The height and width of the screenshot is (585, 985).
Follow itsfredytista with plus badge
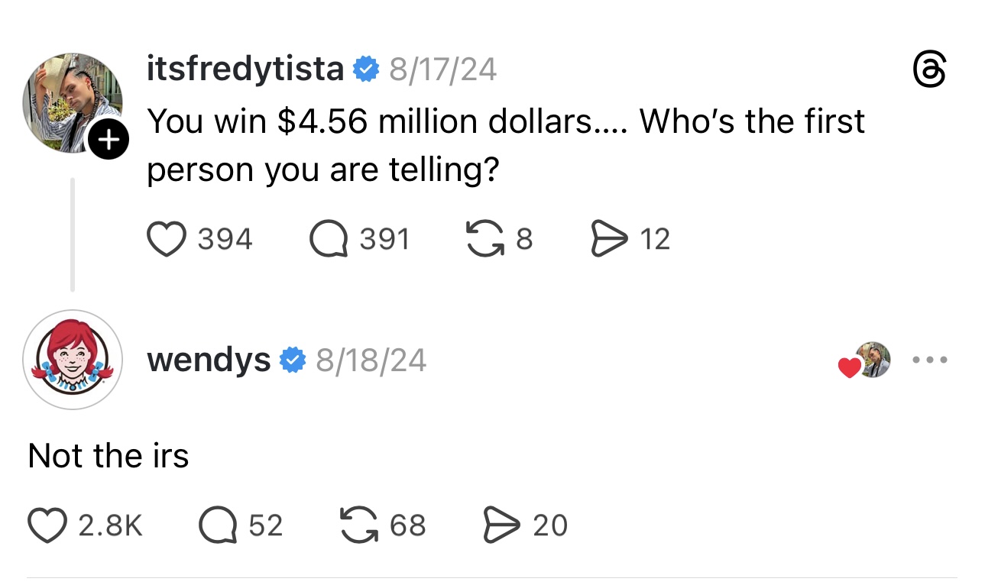click(110, 141)
